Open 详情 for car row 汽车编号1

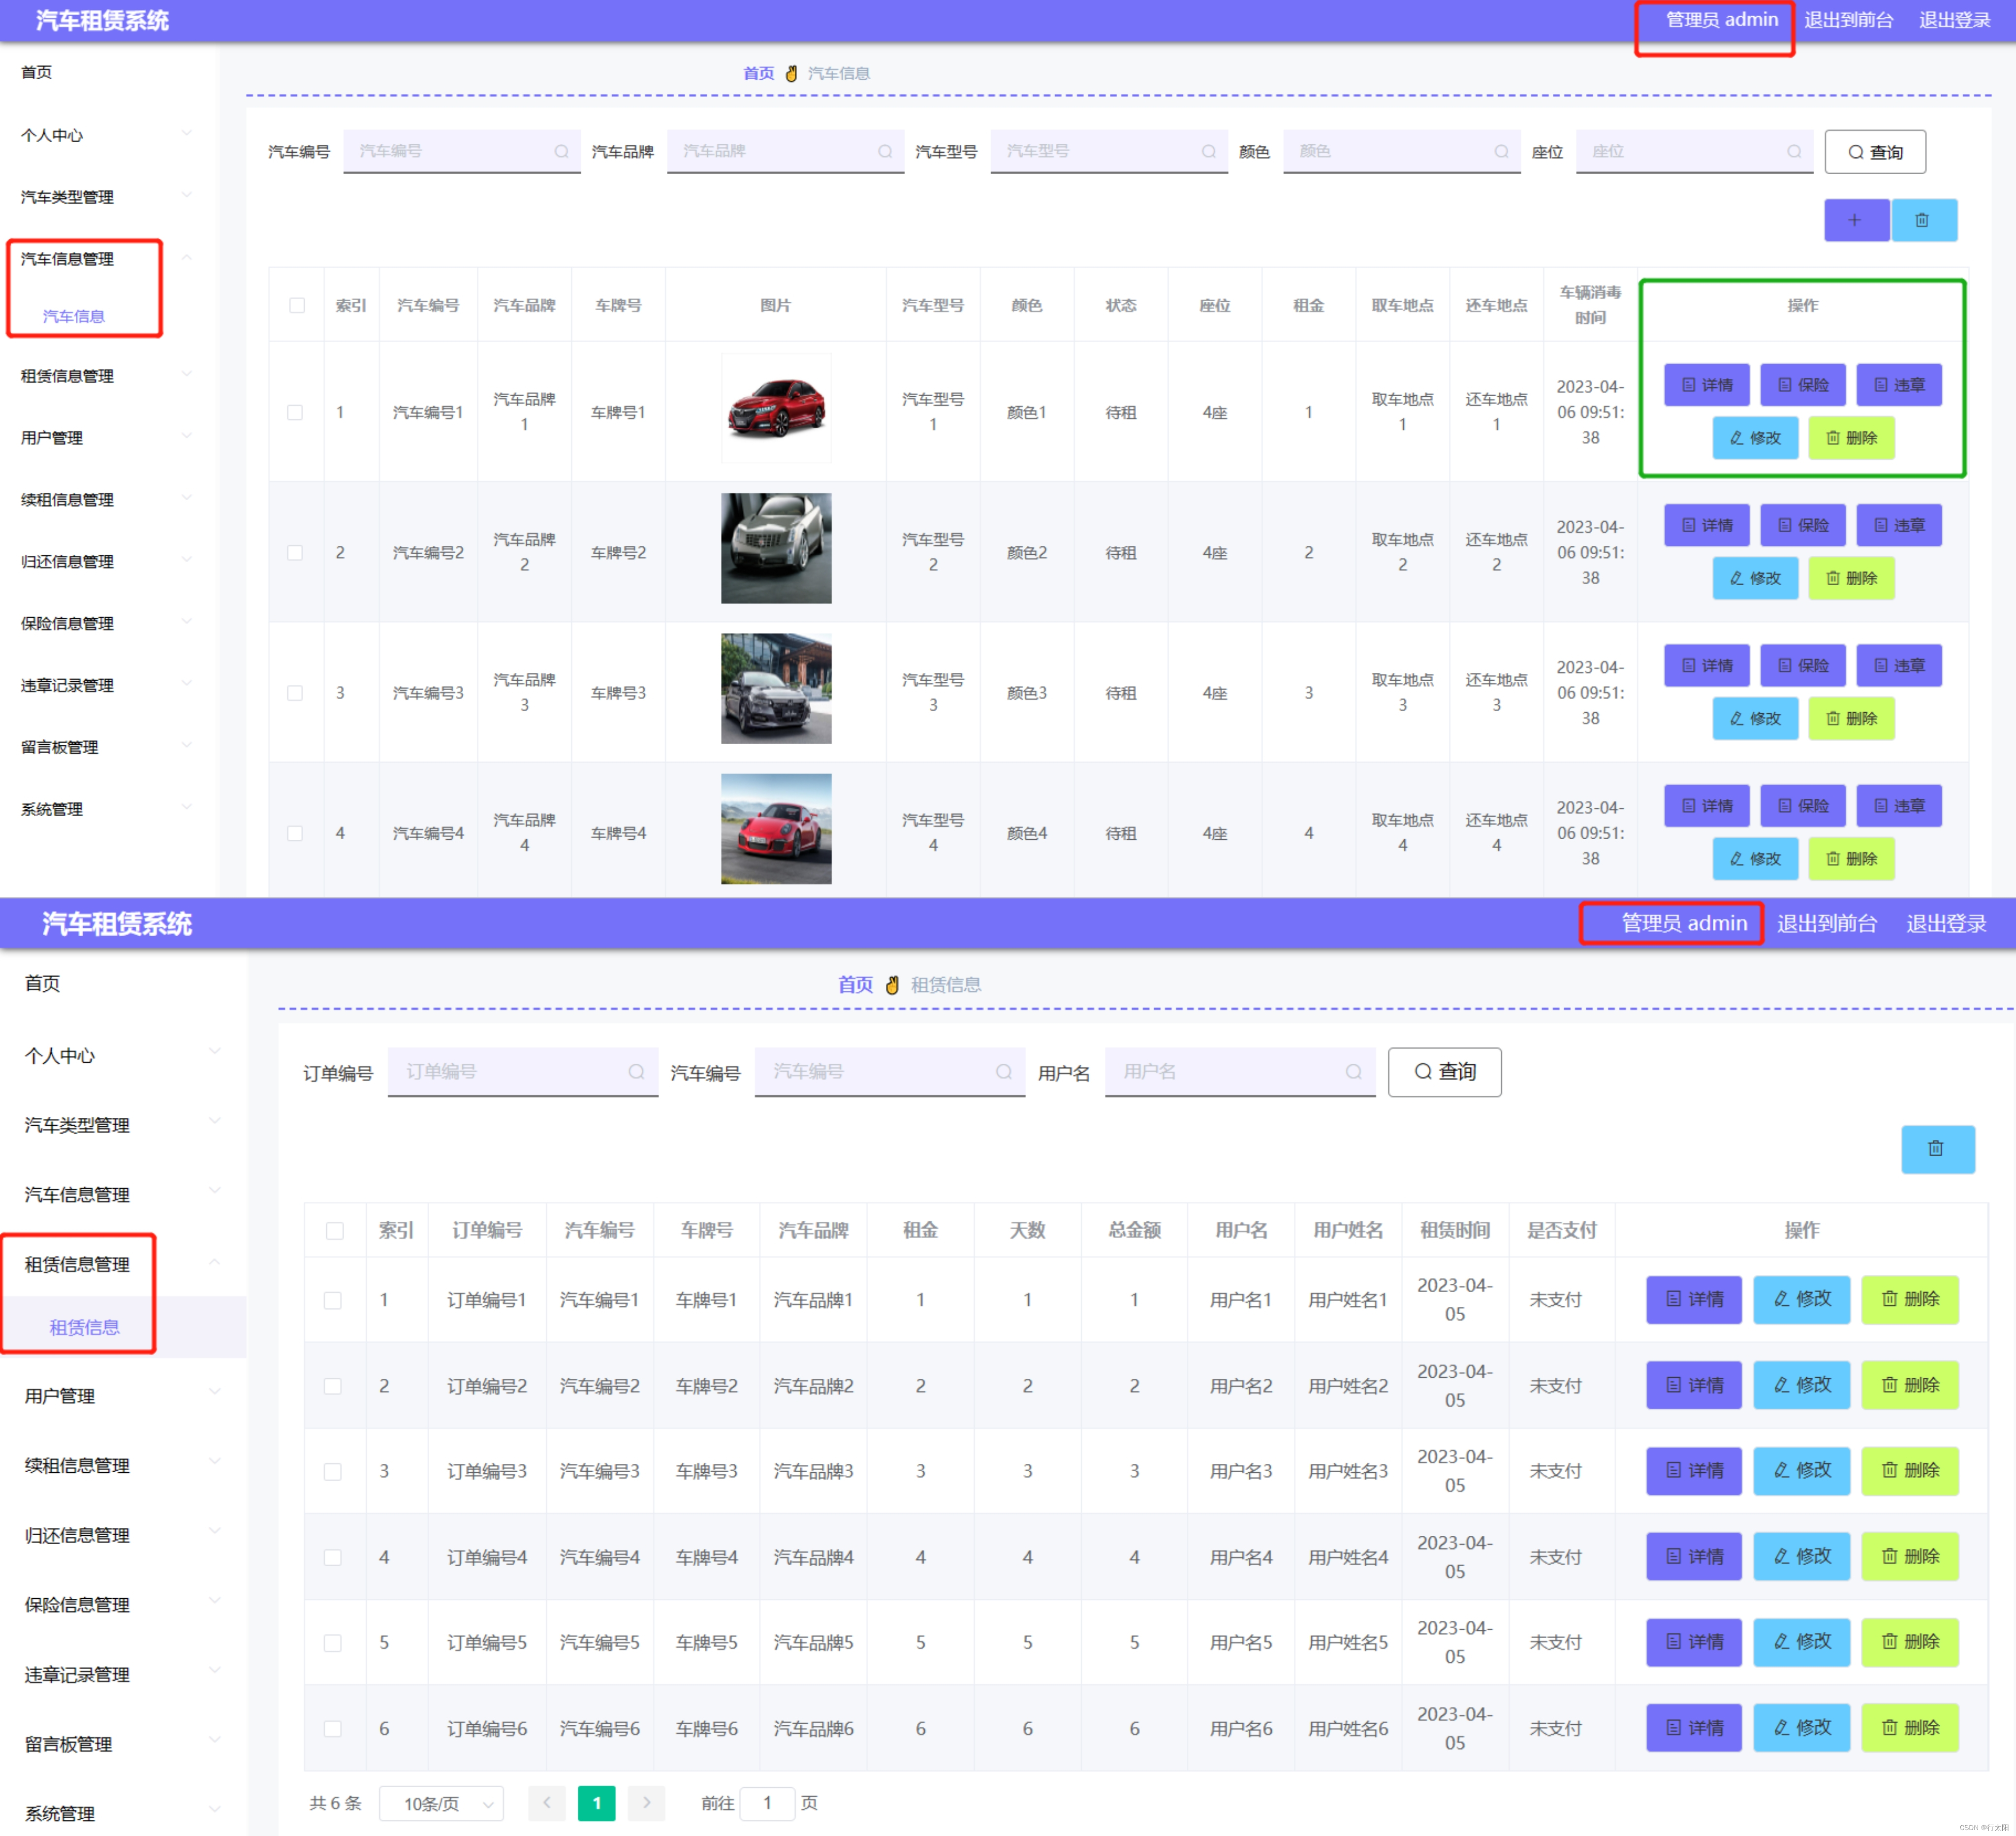point(1706,385)
